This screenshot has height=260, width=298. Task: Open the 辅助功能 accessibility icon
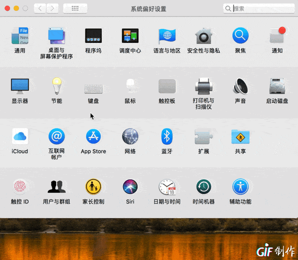tap(241, 186)
